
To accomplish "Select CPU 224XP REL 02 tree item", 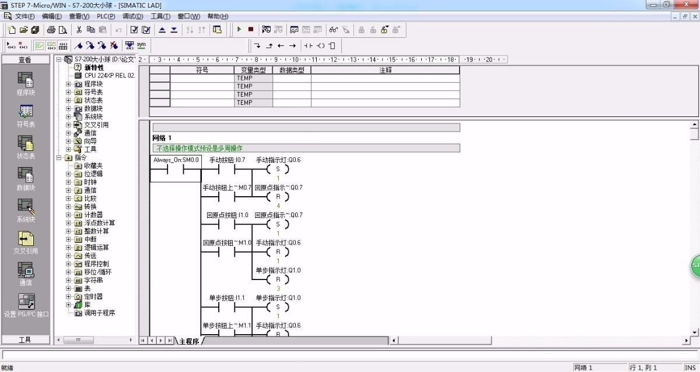I will point(110,76).
